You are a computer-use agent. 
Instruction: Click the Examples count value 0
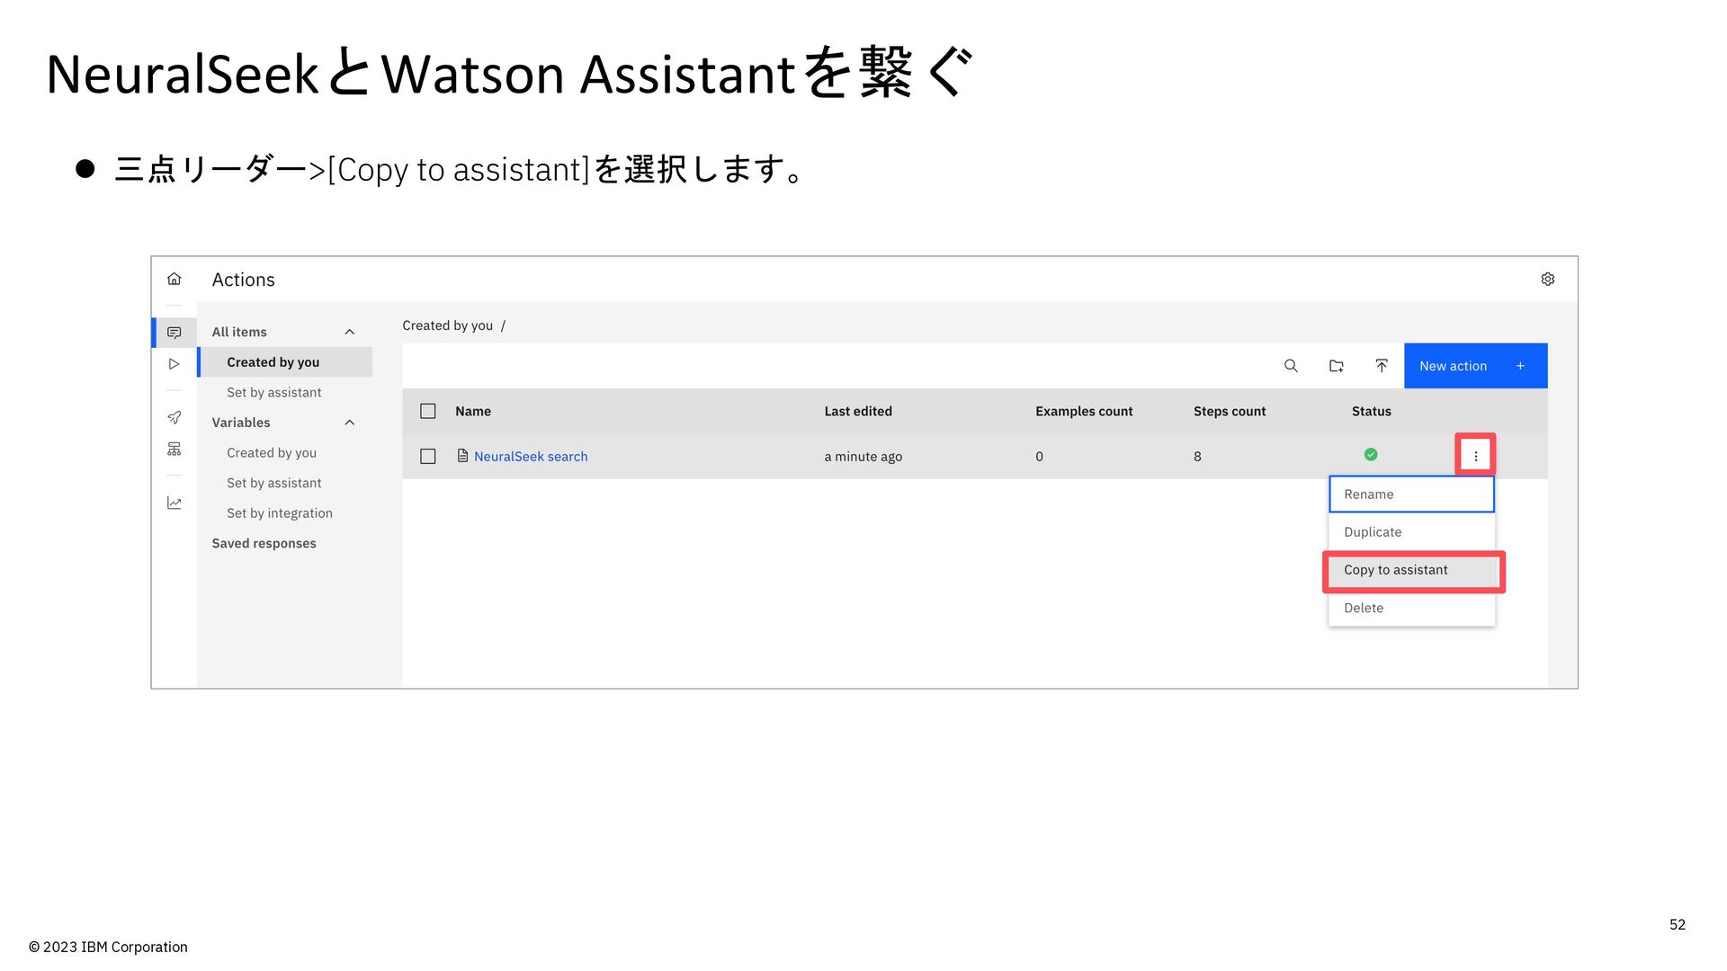pos(1039,457)
